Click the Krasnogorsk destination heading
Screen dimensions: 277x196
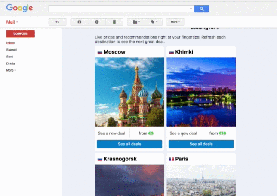click(x=120, y=159)
